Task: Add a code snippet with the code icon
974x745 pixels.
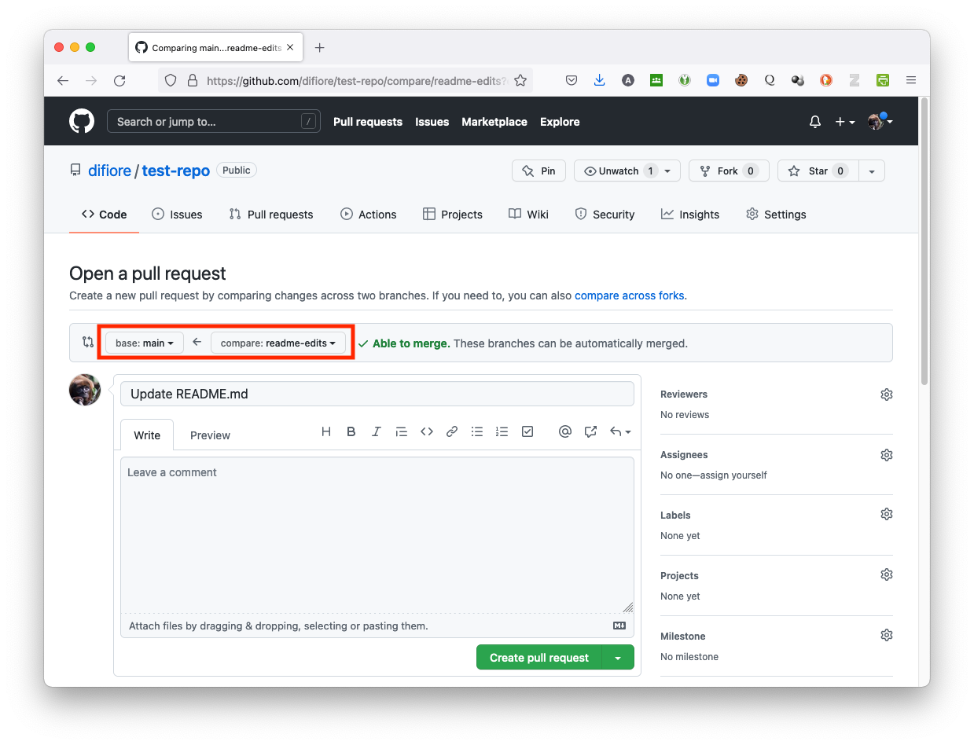Action: tap(427, 431)
